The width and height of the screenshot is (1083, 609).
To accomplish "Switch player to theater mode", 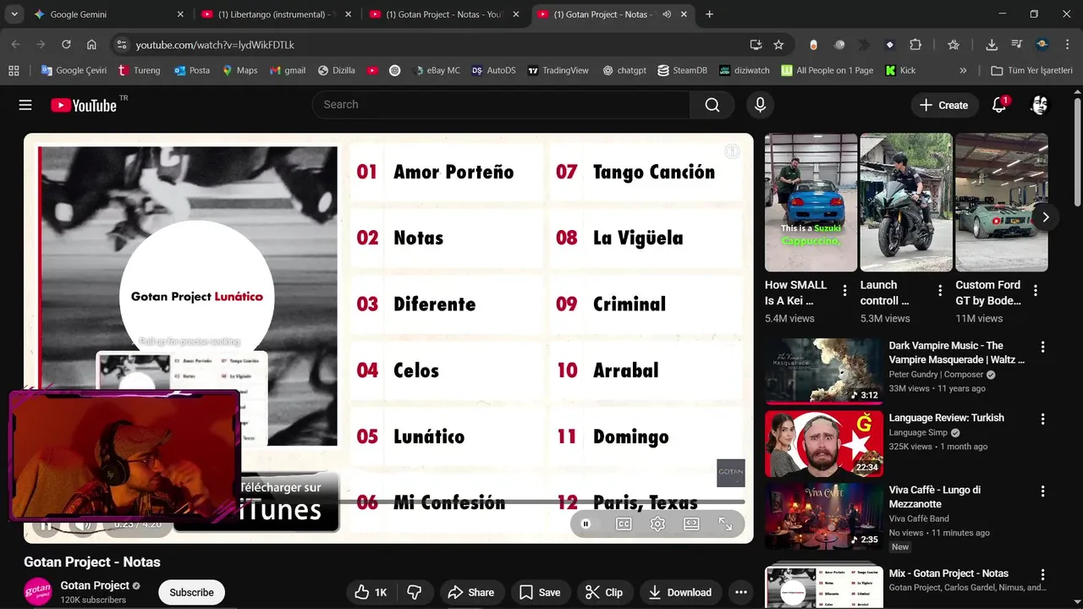I will [x=691, y=524].
